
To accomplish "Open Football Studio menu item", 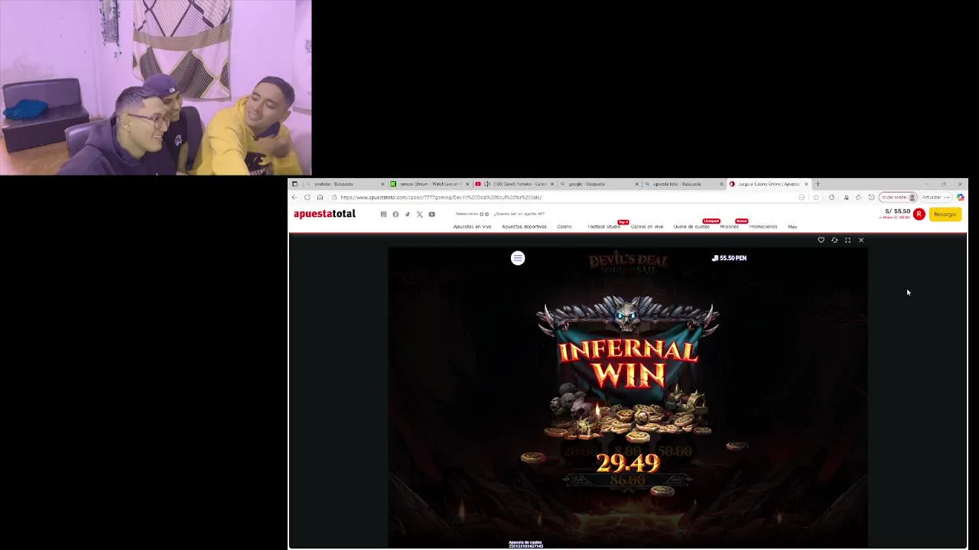I will point(604,227).
